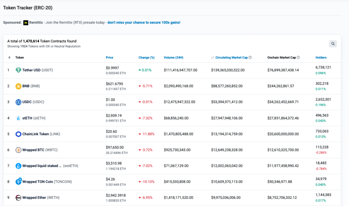The height and width of the screenshot is (206, 349).
Task: Click the stETH token logo
Action: point(18,118)
